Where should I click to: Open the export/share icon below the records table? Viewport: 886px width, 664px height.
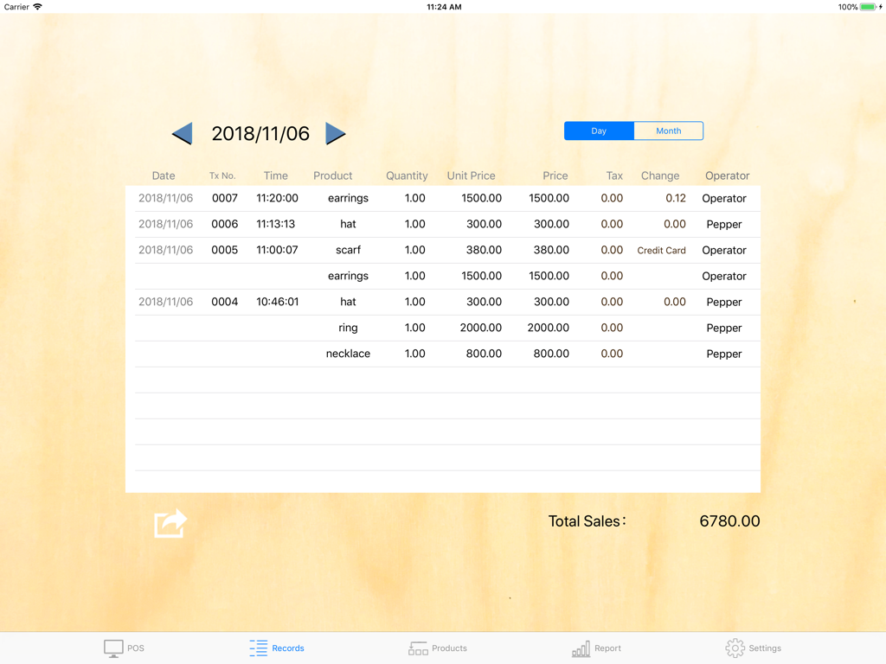click(169, 522)
